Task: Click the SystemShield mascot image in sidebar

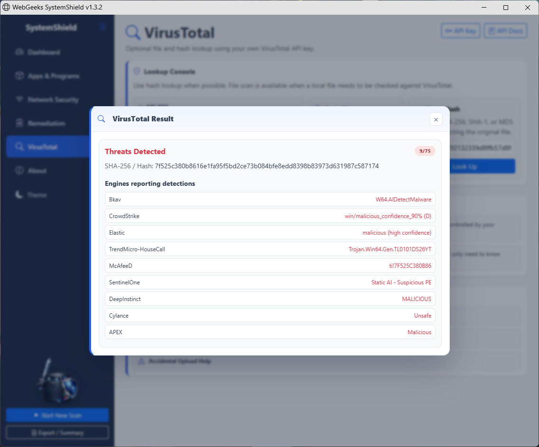Action: (x=58, y=382)
